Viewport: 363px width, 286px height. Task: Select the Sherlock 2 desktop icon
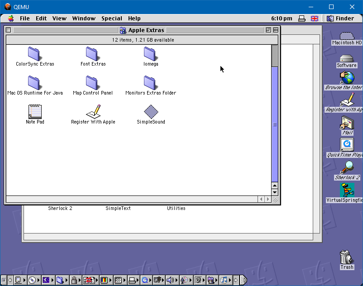pos(347,168)
